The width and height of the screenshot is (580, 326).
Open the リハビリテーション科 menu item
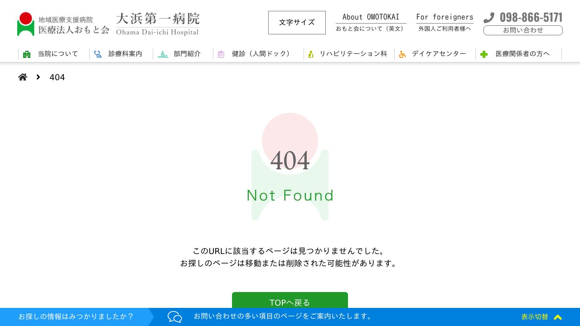(353, 54)
